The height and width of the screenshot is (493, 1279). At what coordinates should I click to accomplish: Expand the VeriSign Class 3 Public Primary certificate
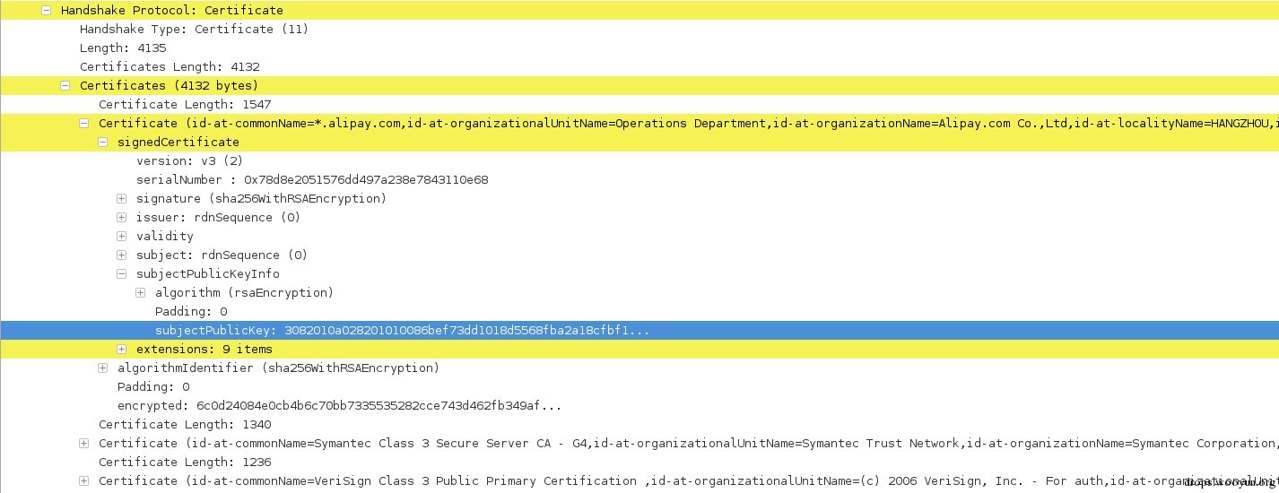click(83, 480)
